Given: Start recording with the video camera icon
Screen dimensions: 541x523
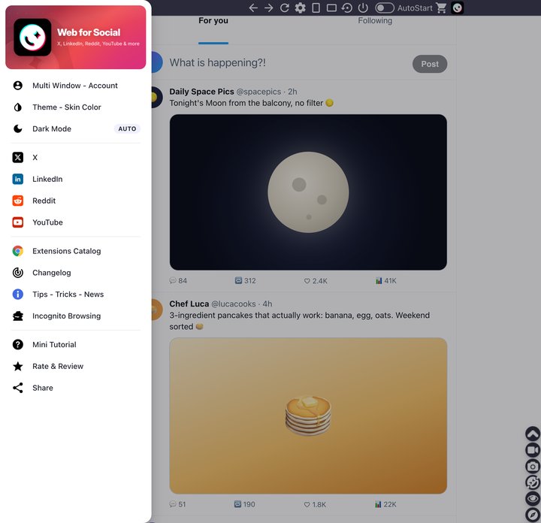Looking at the screenshot, I should pos(533,450).
